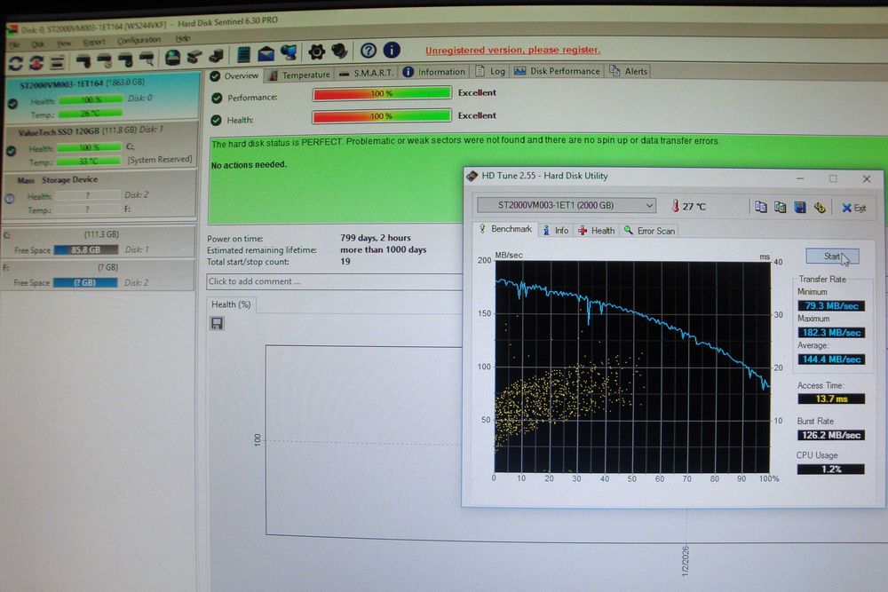Click the first hard disk test toolbar icon
Image resolution: width=888 pixels, height=592 pixels.
(83, 60)
